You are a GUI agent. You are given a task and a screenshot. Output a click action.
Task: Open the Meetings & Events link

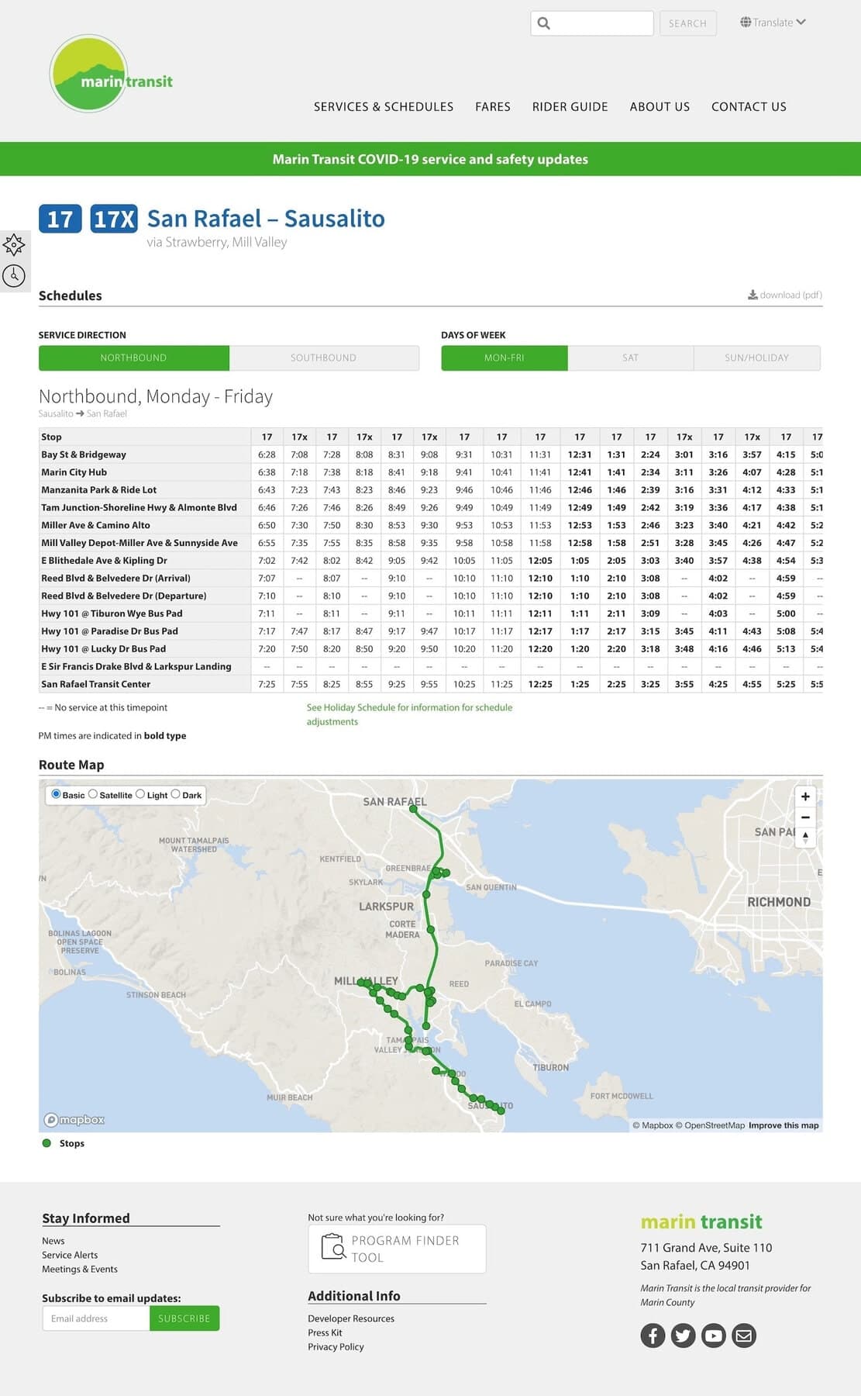(x=80, y=1269)
